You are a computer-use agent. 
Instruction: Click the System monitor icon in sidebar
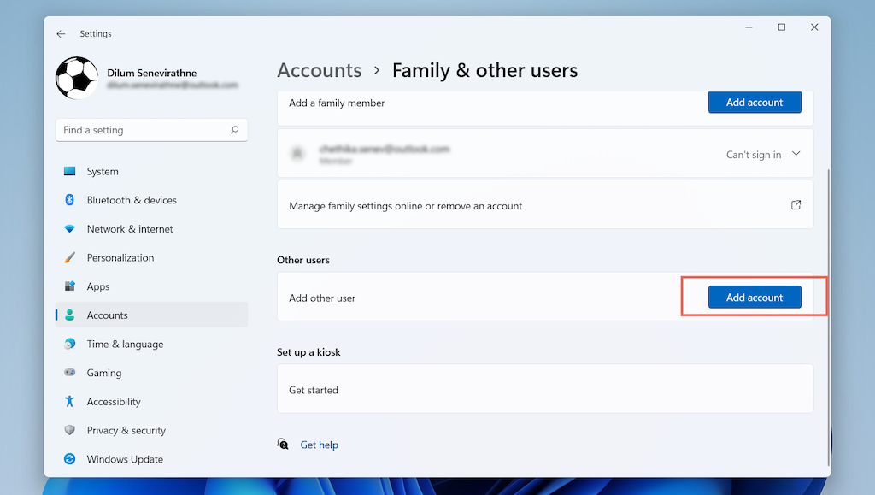point(70,171)
